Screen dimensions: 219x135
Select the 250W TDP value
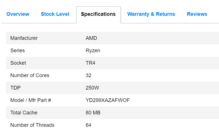point(92,88)
